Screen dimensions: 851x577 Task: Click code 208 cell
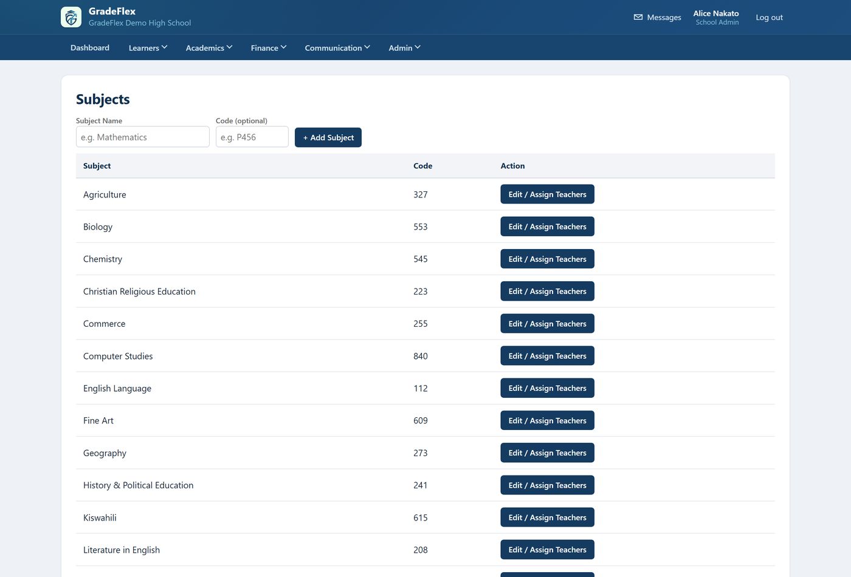(421, 550)
